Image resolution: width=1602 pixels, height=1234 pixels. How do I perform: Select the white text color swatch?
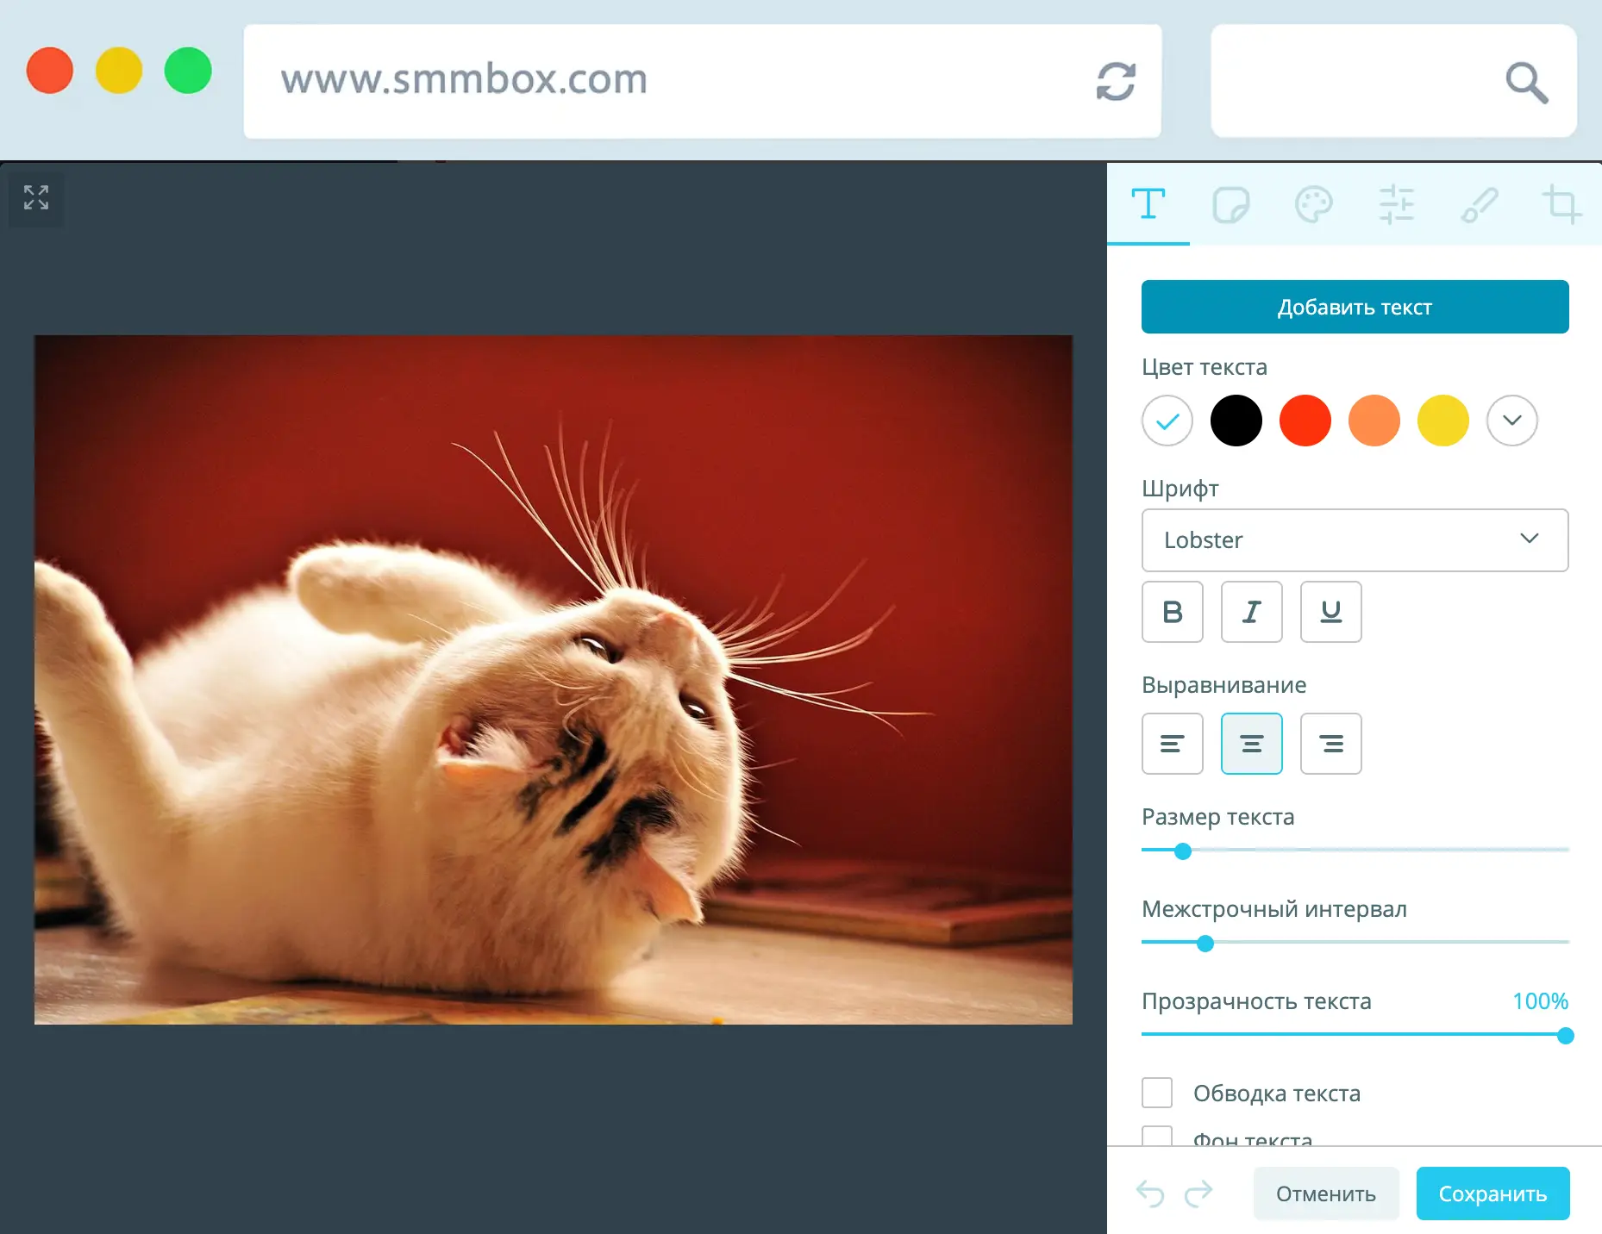point(1167,421)
